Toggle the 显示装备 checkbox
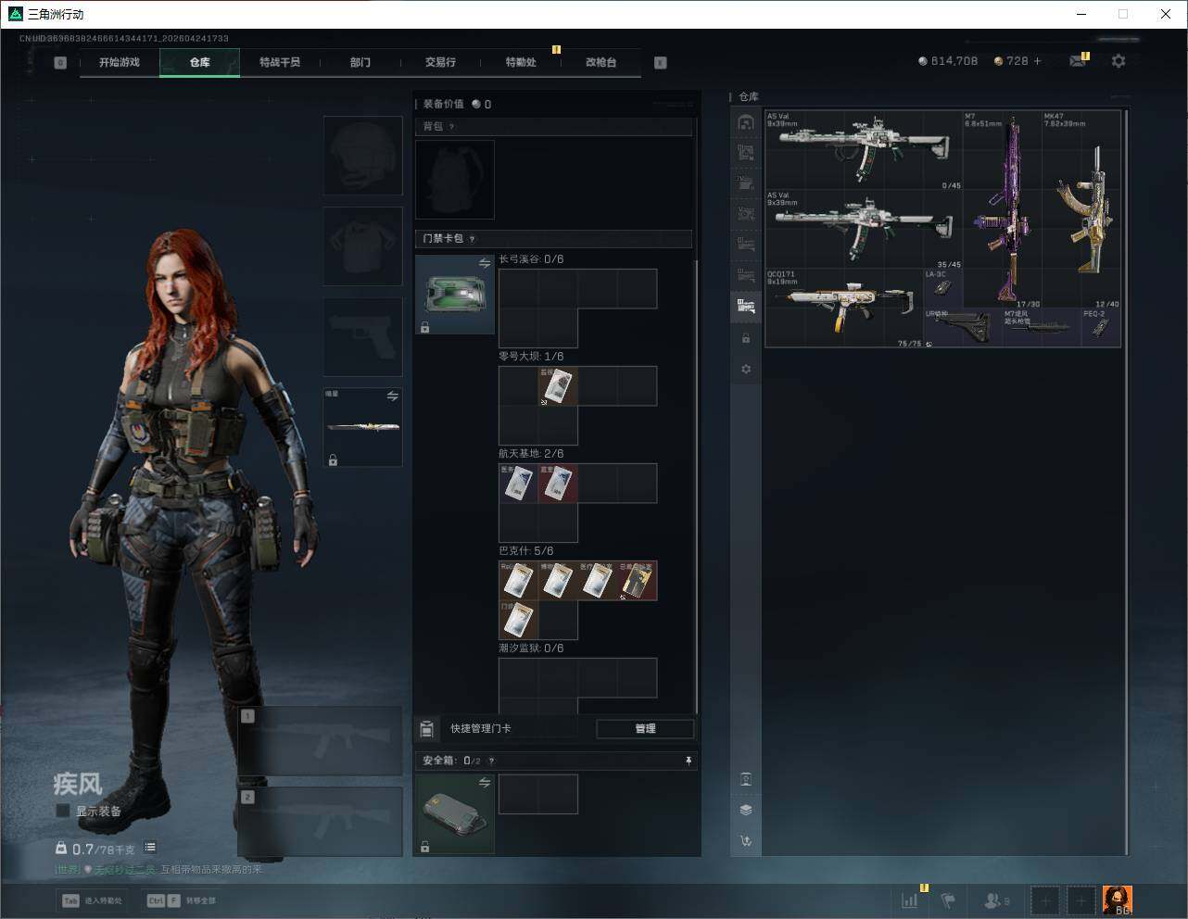Image resolution: width=1188 pixels, height=919 pixels. point(63,811)
